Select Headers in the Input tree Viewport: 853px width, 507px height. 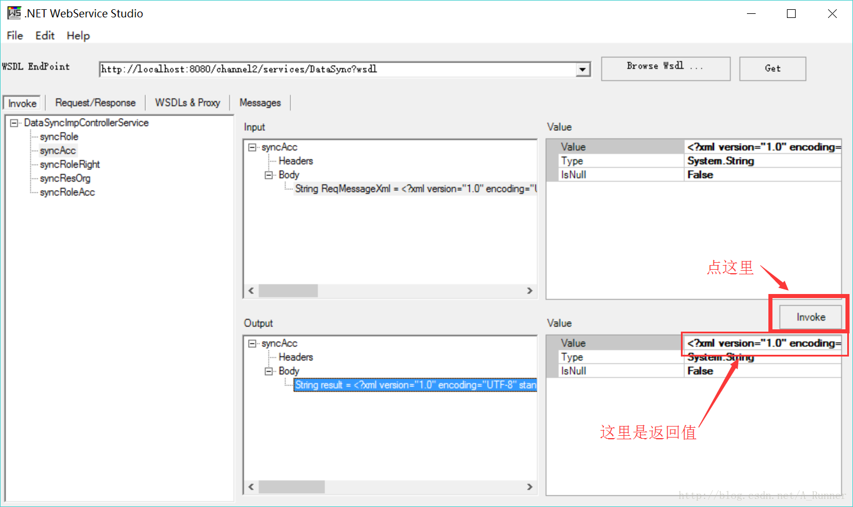pyautogui.click(x=296, y=161)
